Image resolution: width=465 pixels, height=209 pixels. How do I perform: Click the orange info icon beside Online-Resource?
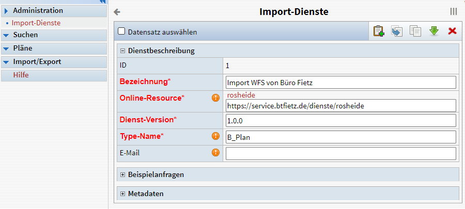[x=216, y=98]
